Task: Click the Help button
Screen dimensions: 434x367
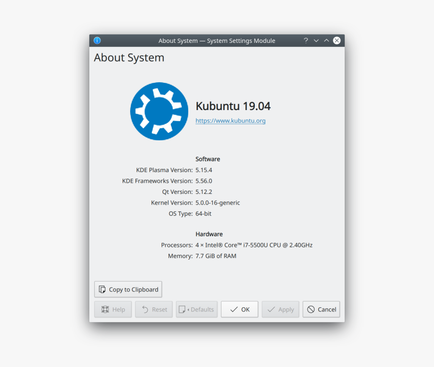Action: (x=113, y=309)
